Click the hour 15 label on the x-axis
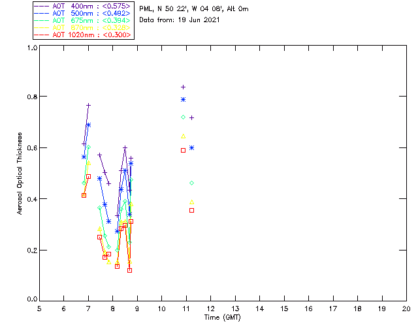The image size is (418, 334). click(284, 309)
